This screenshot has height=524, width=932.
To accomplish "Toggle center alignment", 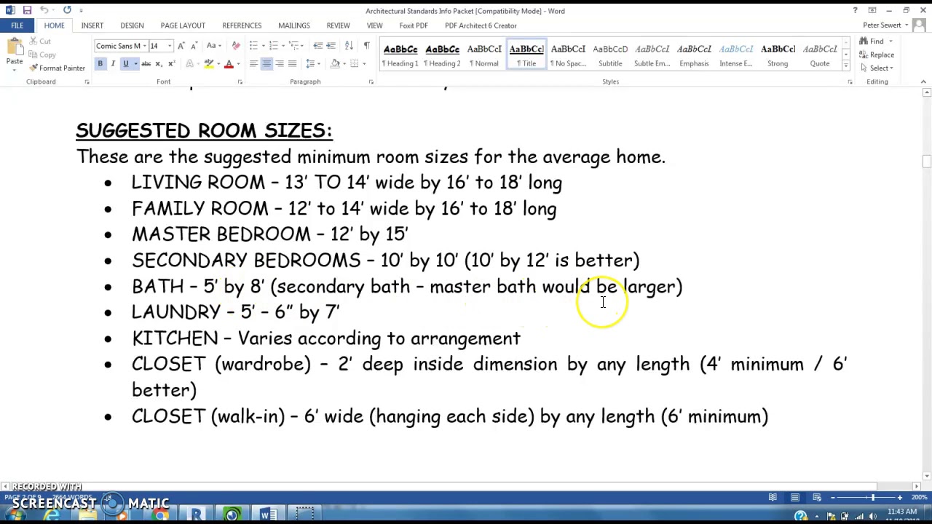I will tap(266, 64).
